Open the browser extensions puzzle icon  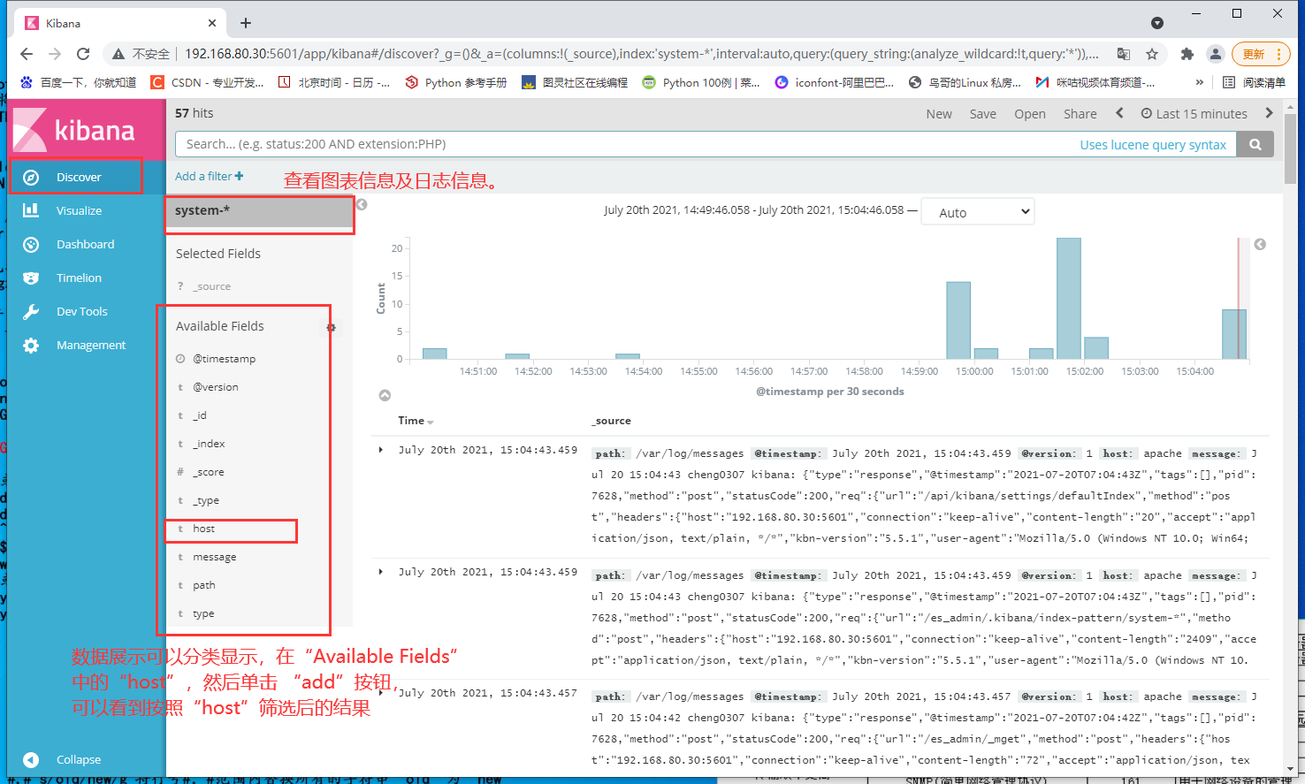1187,54
